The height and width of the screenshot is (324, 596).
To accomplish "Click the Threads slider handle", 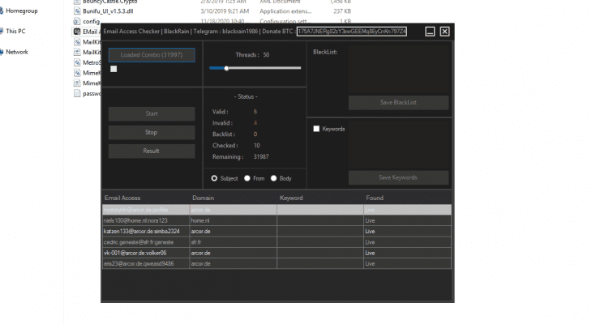I will click(x=226, y=68).
